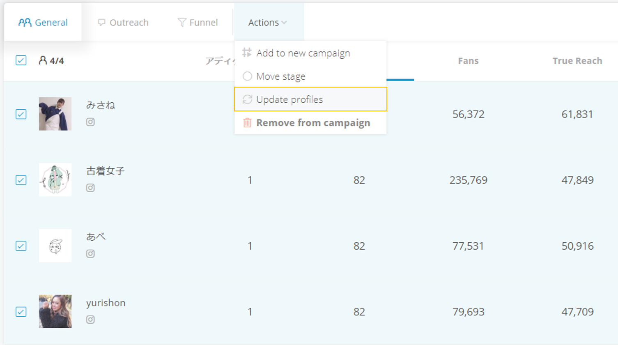Click the Instagram icon under みさね

point(90,122)
